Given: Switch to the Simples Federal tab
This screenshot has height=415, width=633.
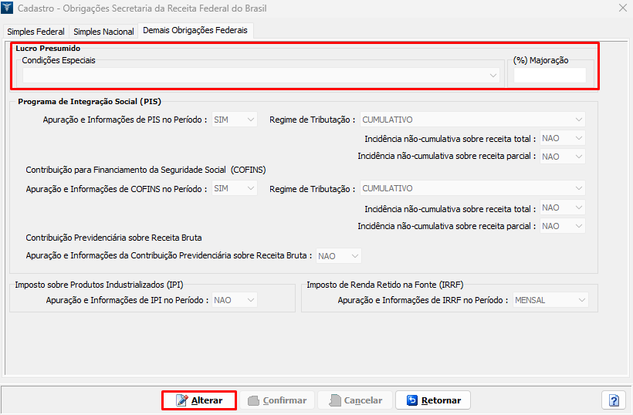Looking at the screenshot, I should (x=36, y=32).
